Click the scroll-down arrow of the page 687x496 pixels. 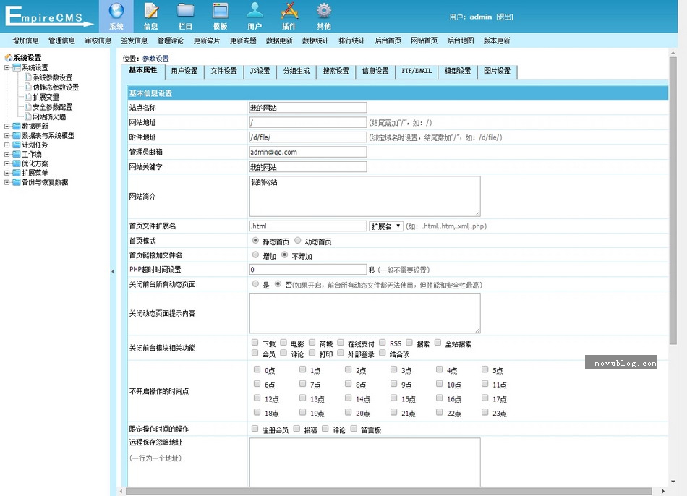click(673, 482)
